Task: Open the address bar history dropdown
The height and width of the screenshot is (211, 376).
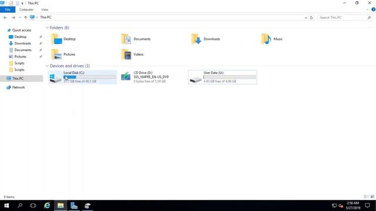Action: coord(305,18)
